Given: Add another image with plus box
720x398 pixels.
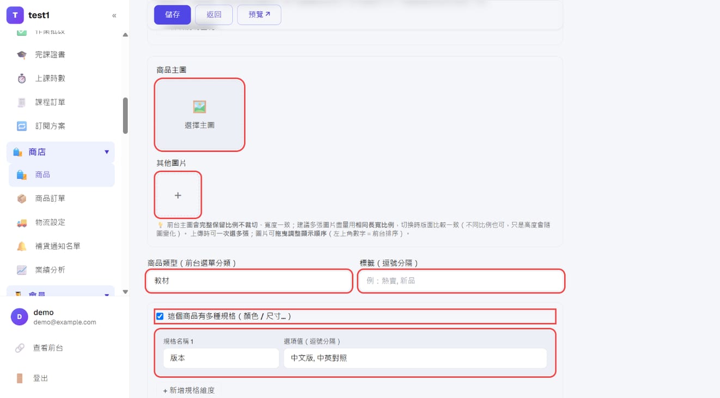Looking at the screenshot, I should 178,195.
